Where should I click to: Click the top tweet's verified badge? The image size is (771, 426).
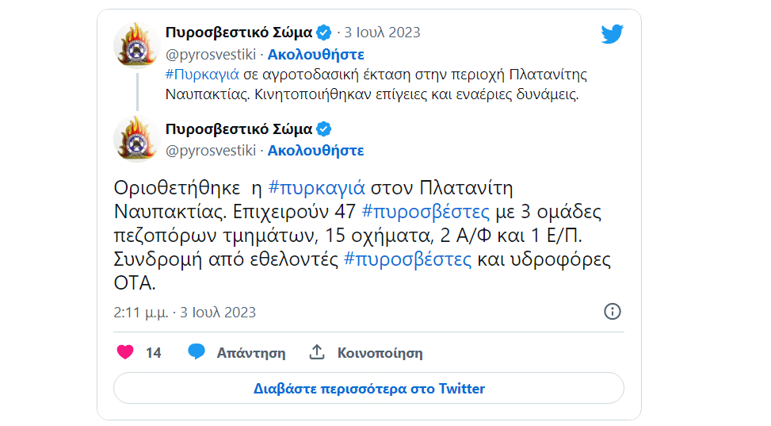324,33
